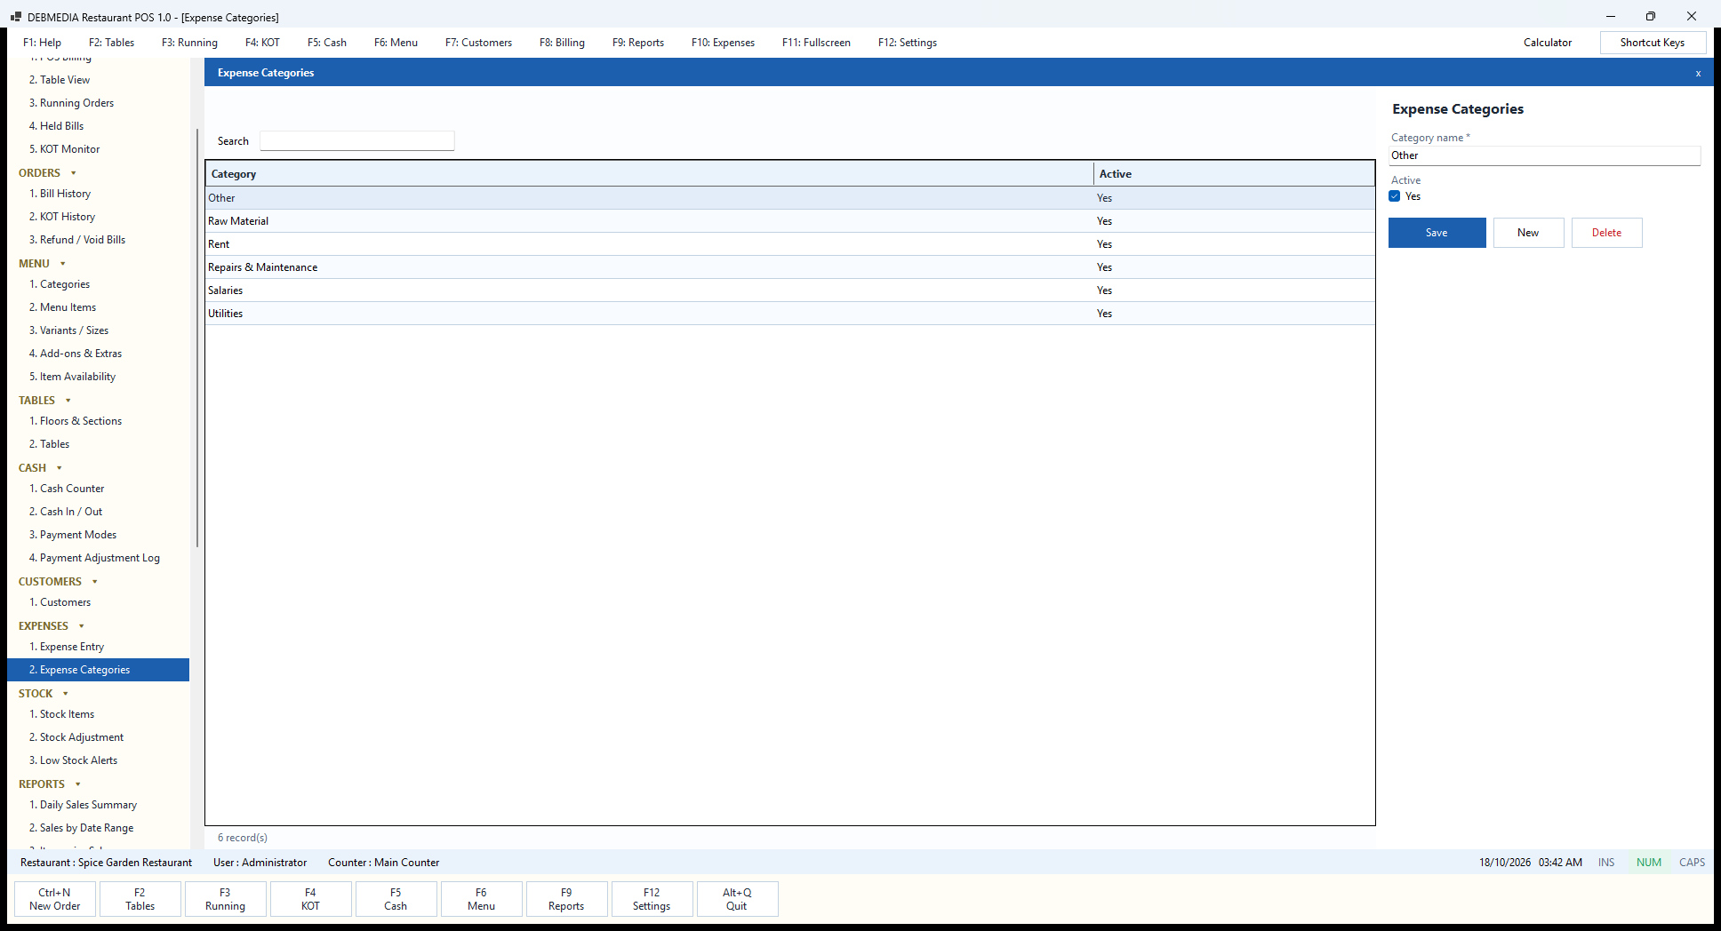This screenshot has width=1721, height=931.
Task: Select the Raw Material row
Action: (790, 221)
